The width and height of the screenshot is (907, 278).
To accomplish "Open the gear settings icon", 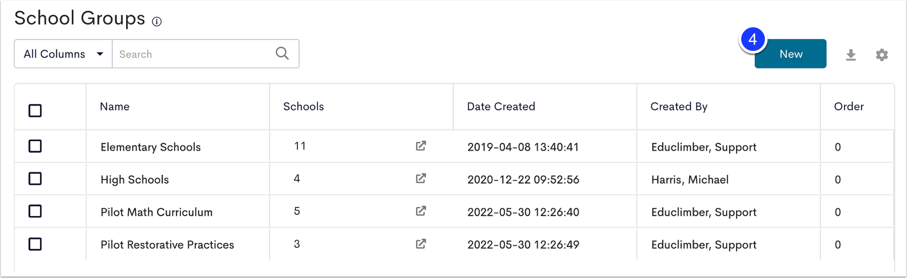I will [x=882, y=55].
